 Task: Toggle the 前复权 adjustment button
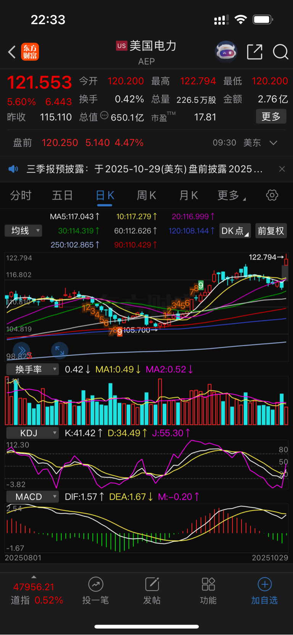[x=271, y=231]
